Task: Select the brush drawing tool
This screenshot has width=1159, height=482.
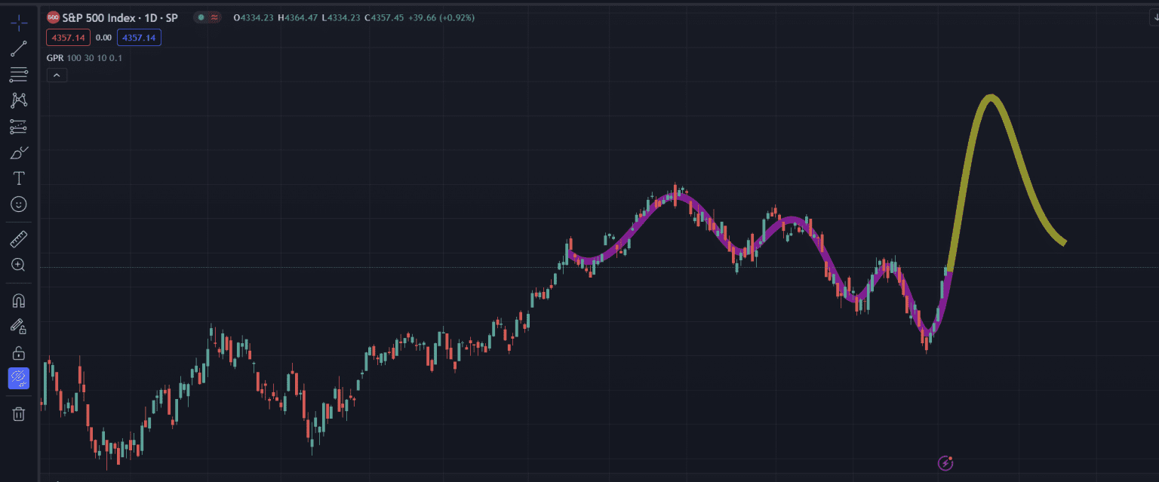Action: [x=18, y=152]
